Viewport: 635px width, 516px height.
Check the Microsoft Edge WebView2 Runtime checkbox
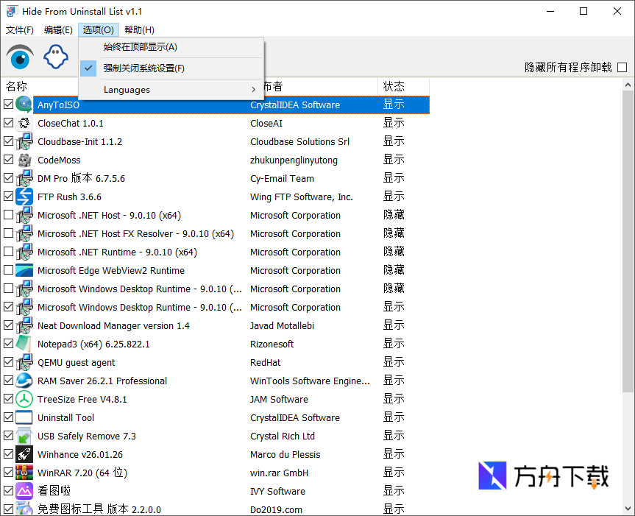pyautogui.click(x=9, y=270)
